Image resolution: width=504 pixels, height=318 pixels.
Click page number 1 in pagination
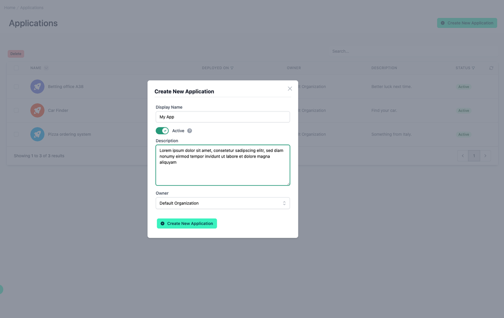[474, 155]
